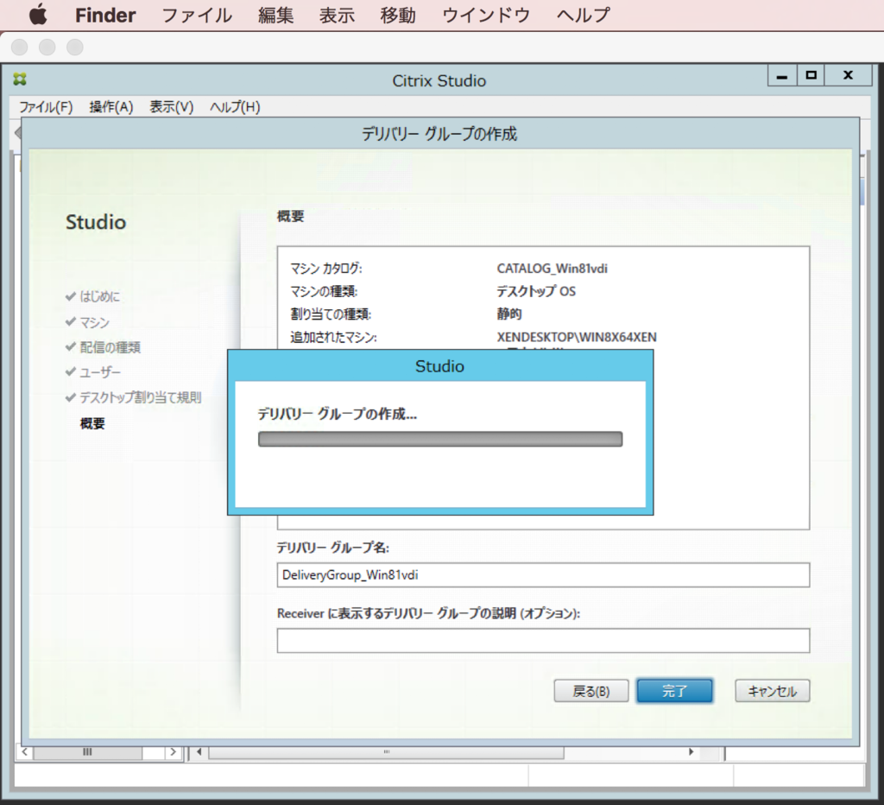Click the center pane horizontal scrollbar thumb
The image size is (884, 805).
pyautogui.click(x=386, y=752)
